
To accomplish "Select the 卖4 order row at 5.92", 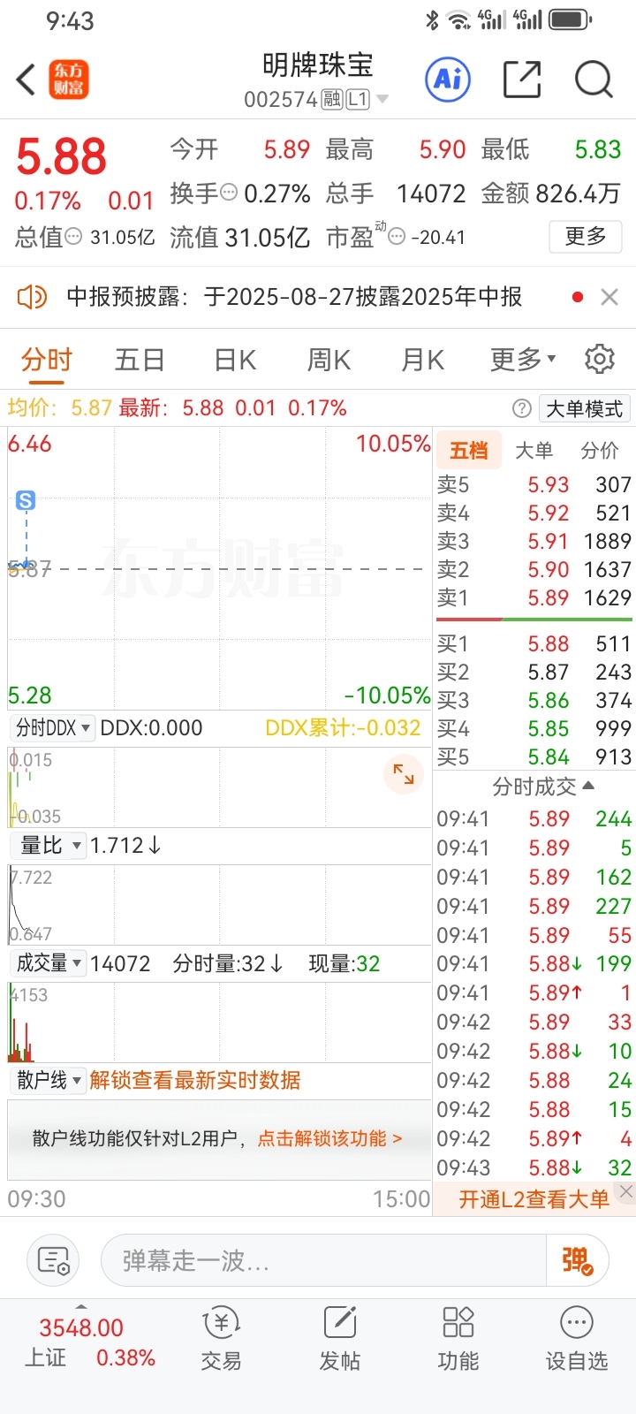I will [x=534, y=513].
